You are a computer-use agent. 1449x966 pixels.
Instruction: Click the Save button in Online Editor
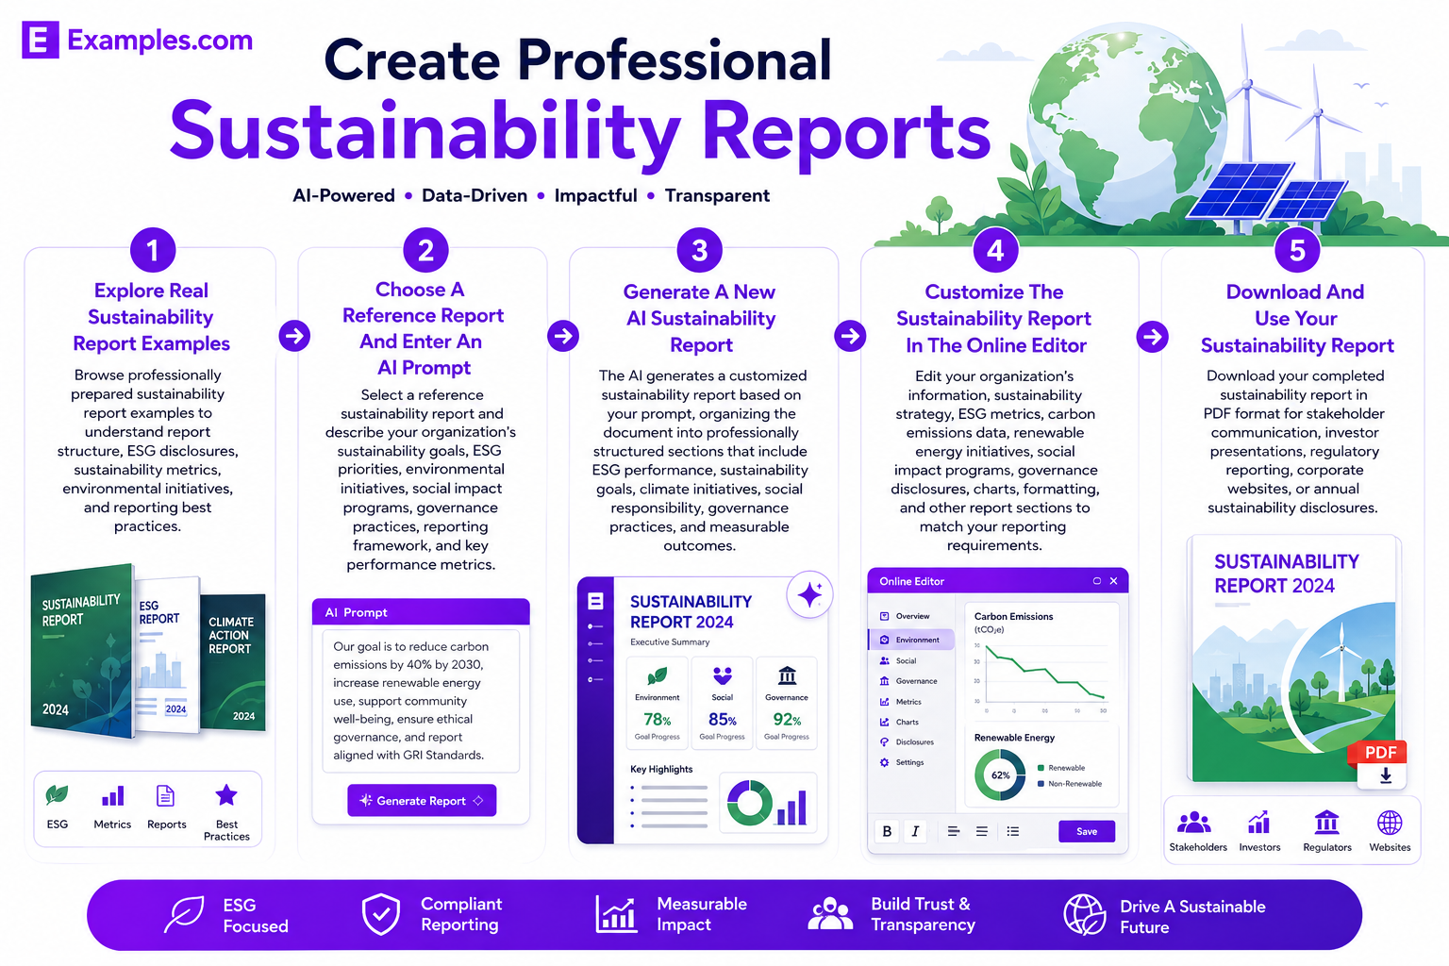(x=1087, y=831)
